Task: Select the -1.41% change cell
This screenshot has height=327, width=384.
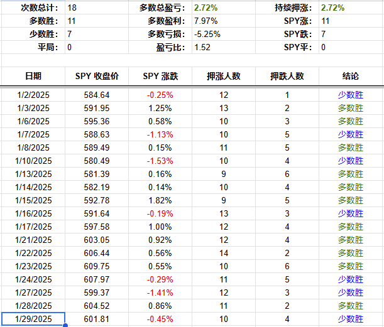Action: click(x=160, y=293)
